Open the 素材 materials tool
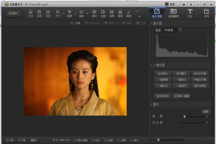Screen dimensions: 216x144 (94, 14)
